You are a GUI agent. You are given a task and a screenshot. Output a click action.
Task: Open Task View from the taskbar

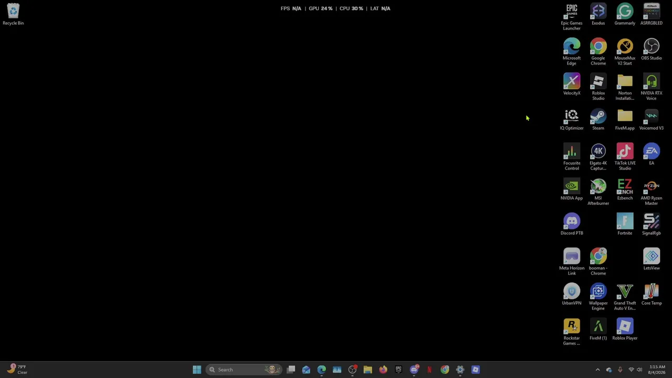(291, 370)
